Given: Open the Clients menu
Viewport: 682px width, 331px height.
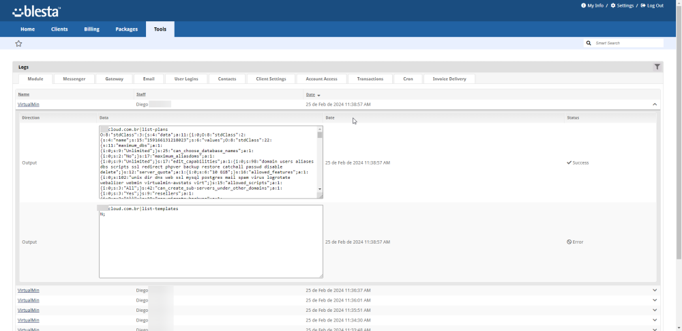Looking at the screenshot, I should pyautogui.click(x=59, y=29).
